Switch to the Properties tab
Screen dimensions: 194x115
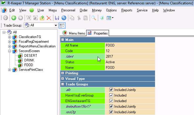point(98,33)
